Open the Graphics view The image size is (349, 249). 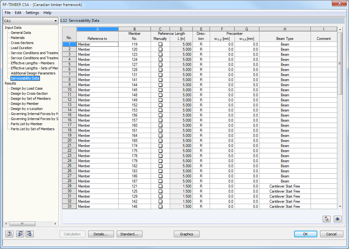pos(186,234)
